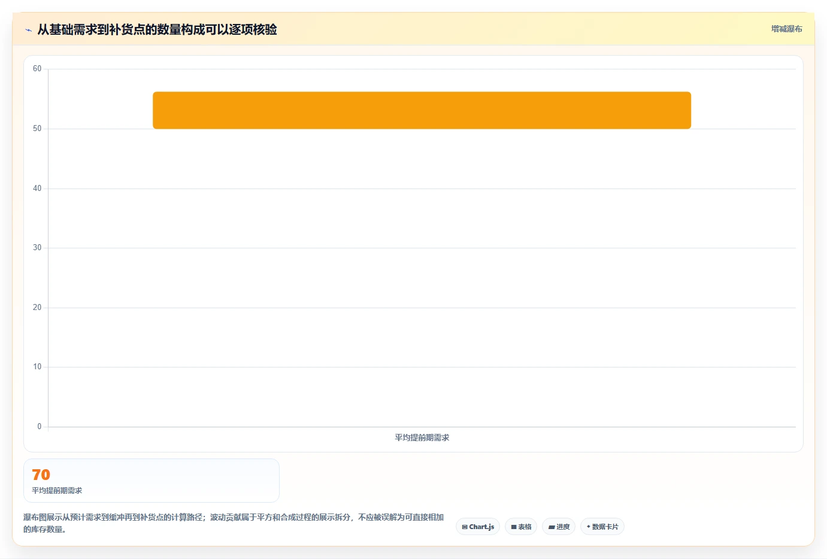Screen dimensions: 827x559
Task: Click the 平均提前期需求 caption inside the metric card
Action: click(57, 490)
